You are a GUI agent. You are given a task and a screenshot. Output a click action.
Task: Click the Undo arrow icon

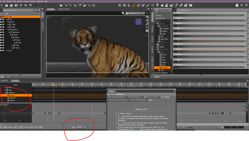point(30,5)
